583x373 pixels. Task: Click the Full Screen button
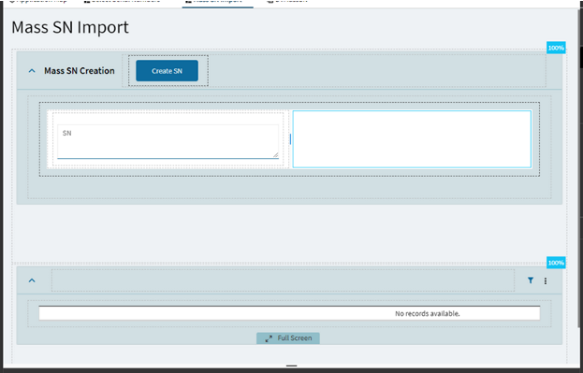tap(288, 338)
